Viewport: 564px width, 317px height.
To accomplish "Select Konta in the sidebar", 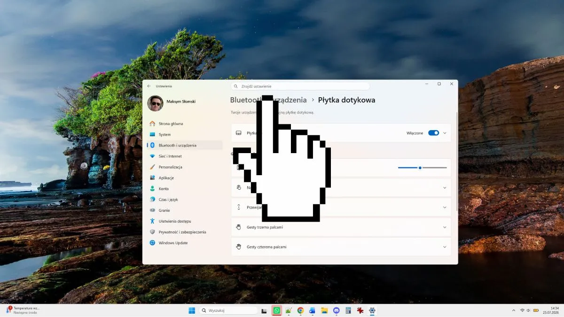I will point(184,189).
